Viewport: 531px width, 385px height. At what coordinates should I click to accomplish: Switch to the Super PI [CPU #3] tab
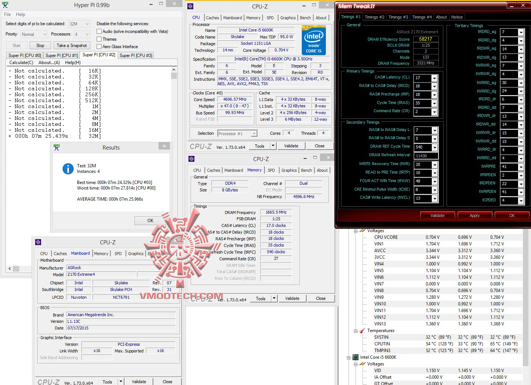tap(136, 56)
